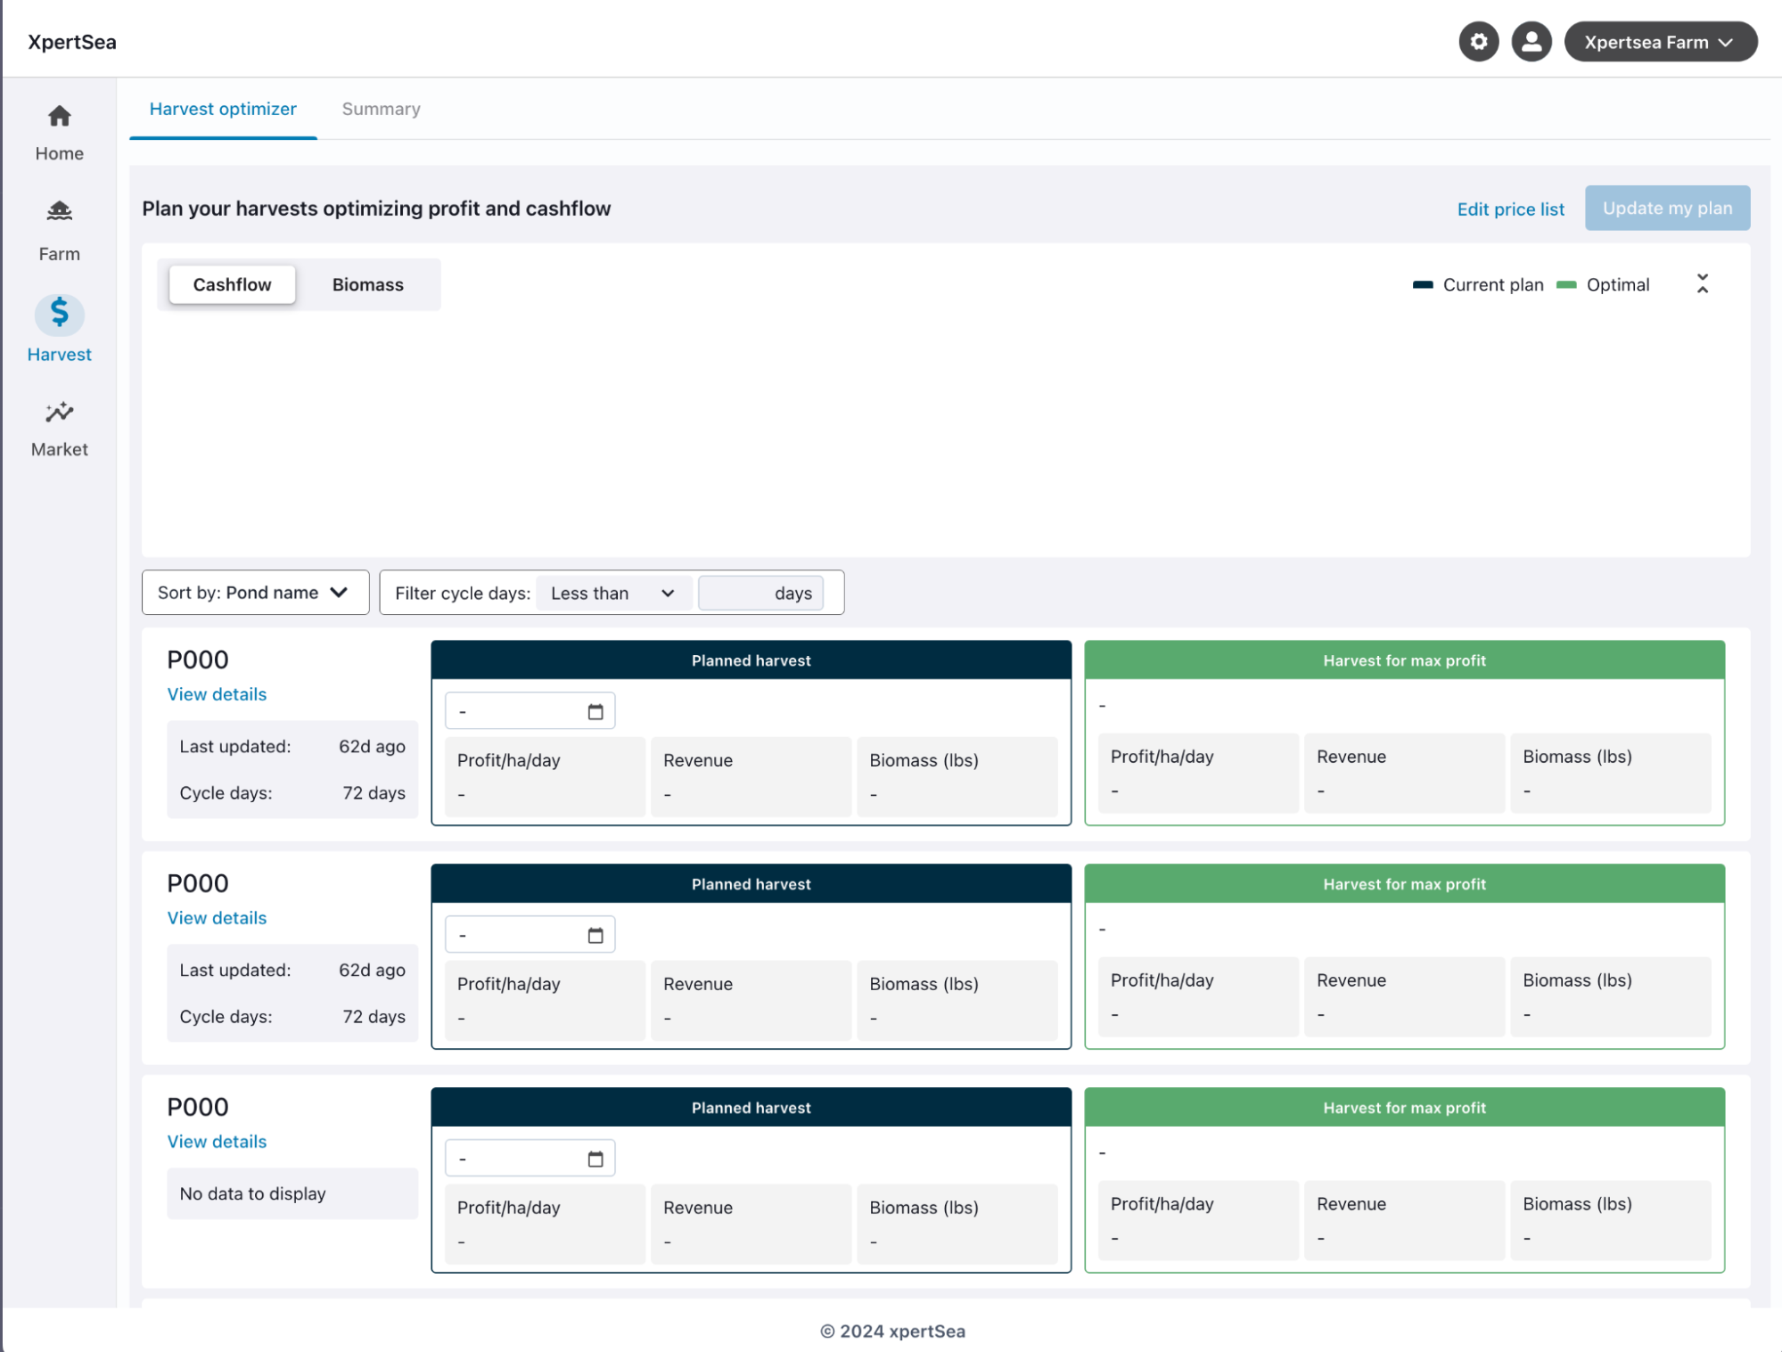The width and height of the screenshot is (1782, 1352).
Task: Open the Xpertsea Farm account dropdown
Action: pos(1661,41)
